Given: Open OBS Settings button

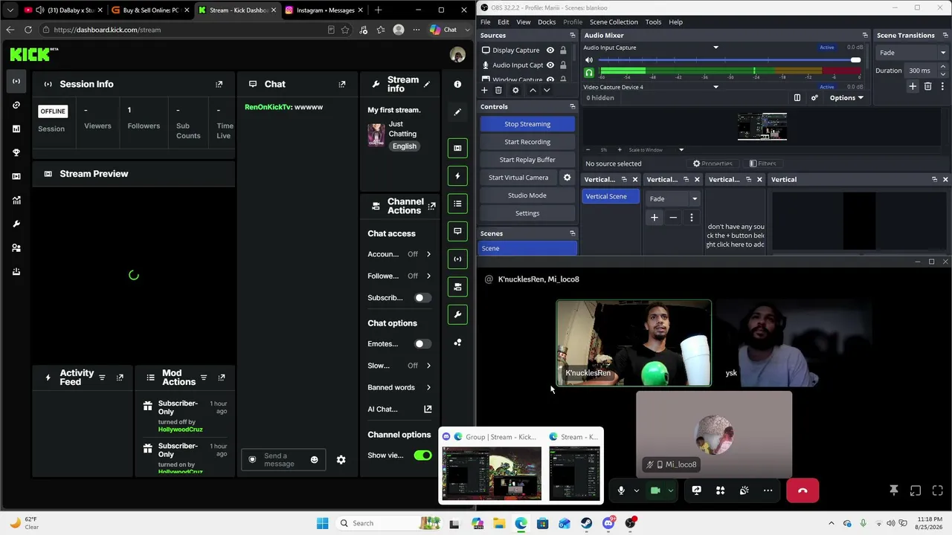Looking at the screenshot, I should click(x=527, y=213).
